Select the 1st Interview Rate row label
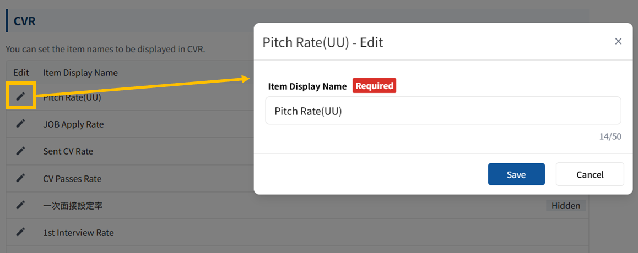The height and width of the screenshot is (253, 638). point(78,233)
